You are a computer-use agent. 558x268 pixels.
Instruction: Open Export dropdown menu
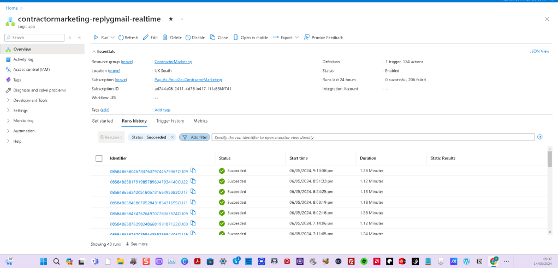point(286,37)
